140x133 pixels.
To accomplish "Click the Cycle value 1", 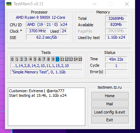I will pos(116,66).
